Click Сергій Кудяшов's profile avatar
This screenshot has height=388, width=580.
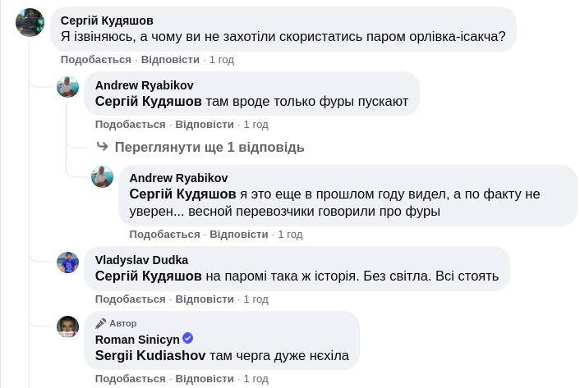point(30,22)
